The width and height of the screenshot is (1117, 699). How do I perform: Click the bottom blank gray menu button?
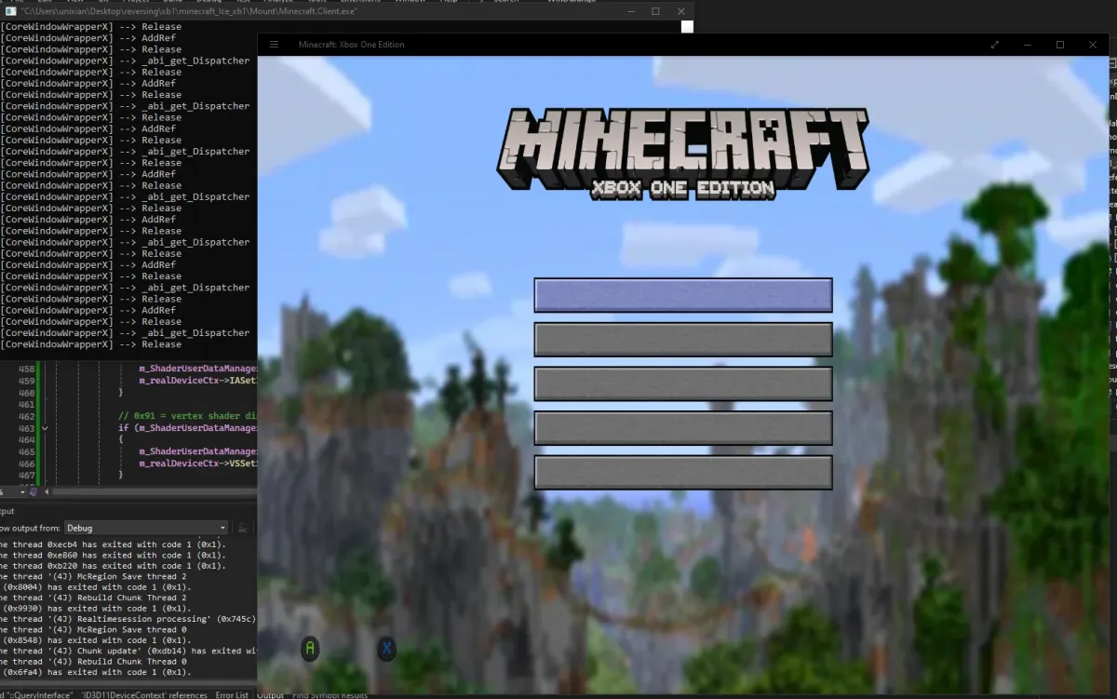point(683,472)
